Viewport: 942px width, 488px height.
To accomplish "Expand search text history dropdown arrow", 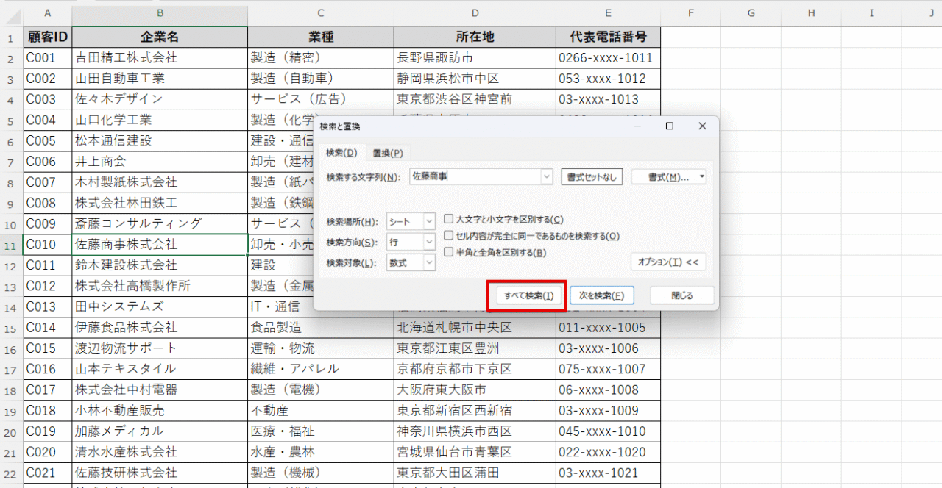I will (546, 176).
